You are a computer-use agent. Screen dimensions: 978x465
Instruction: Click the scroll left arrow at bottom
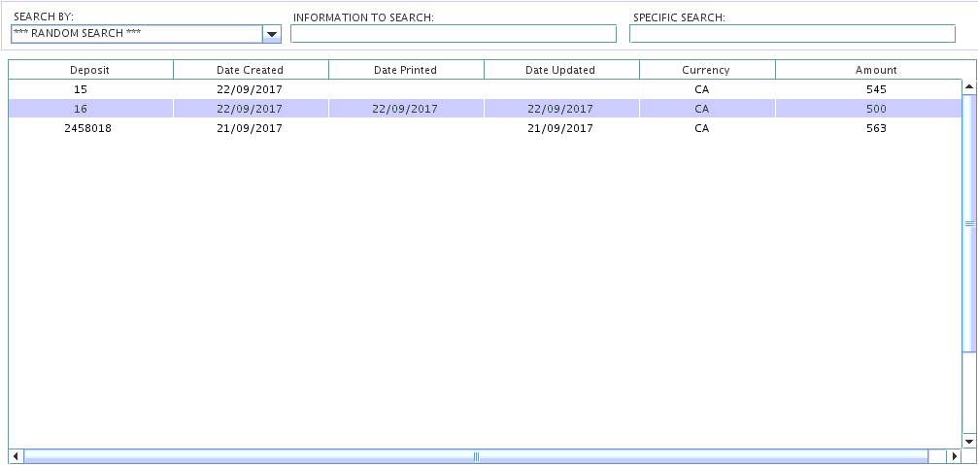16,456
